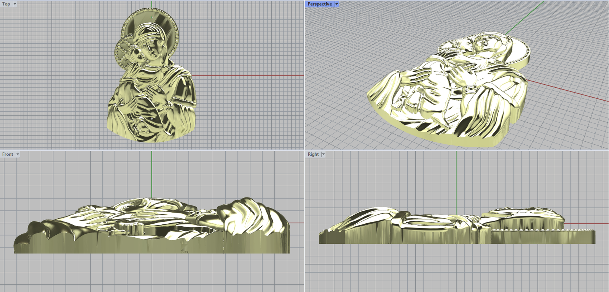The height and width of the screenshot is (292, 609).
Task: Open the Top viewport dropdown arrow
Action: click(15, 4)
